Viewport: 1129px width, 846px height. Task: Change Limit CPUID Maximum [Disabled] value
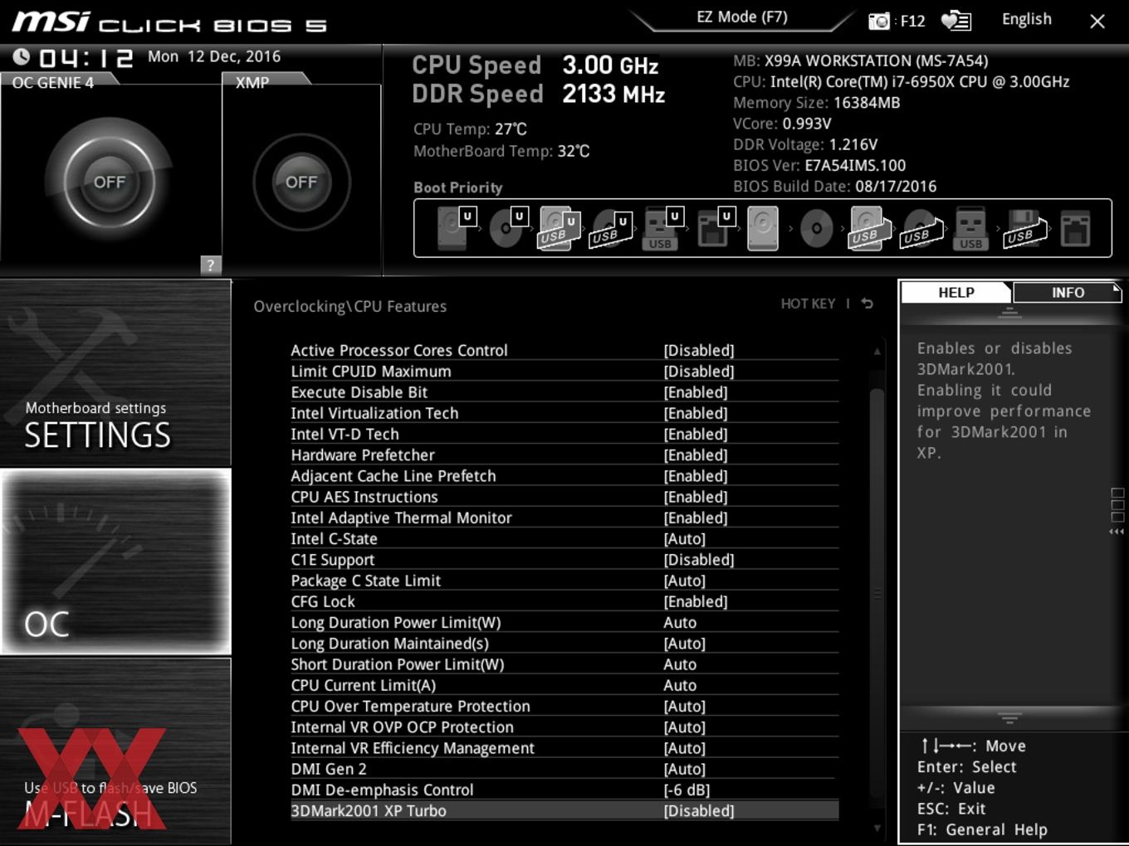699,372
